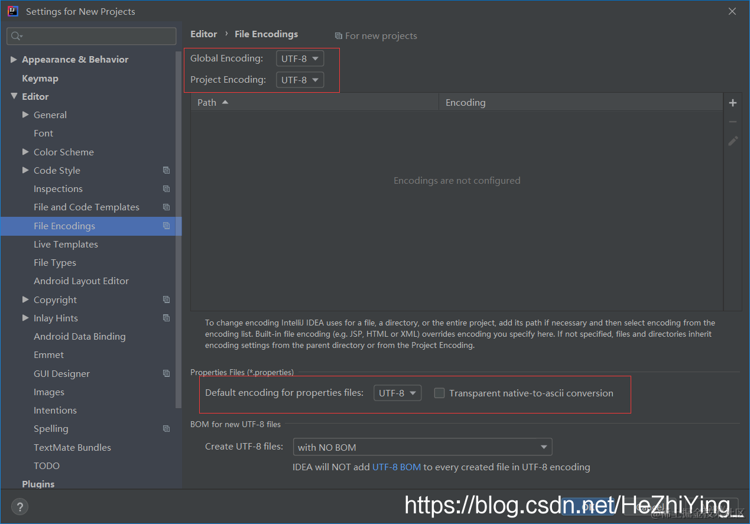Click project-level icon next to Copyright

click(166, 300)
